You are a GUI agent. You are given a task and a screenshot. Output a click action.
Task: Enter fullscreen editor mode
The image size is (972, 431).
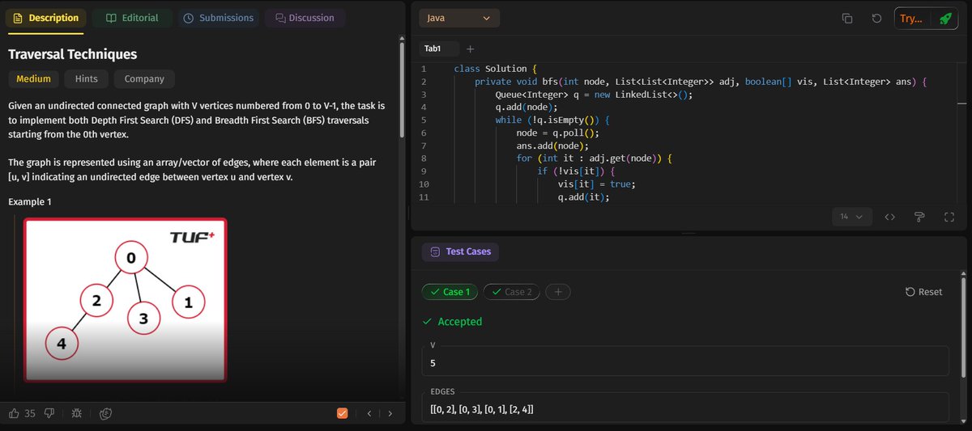949,217
